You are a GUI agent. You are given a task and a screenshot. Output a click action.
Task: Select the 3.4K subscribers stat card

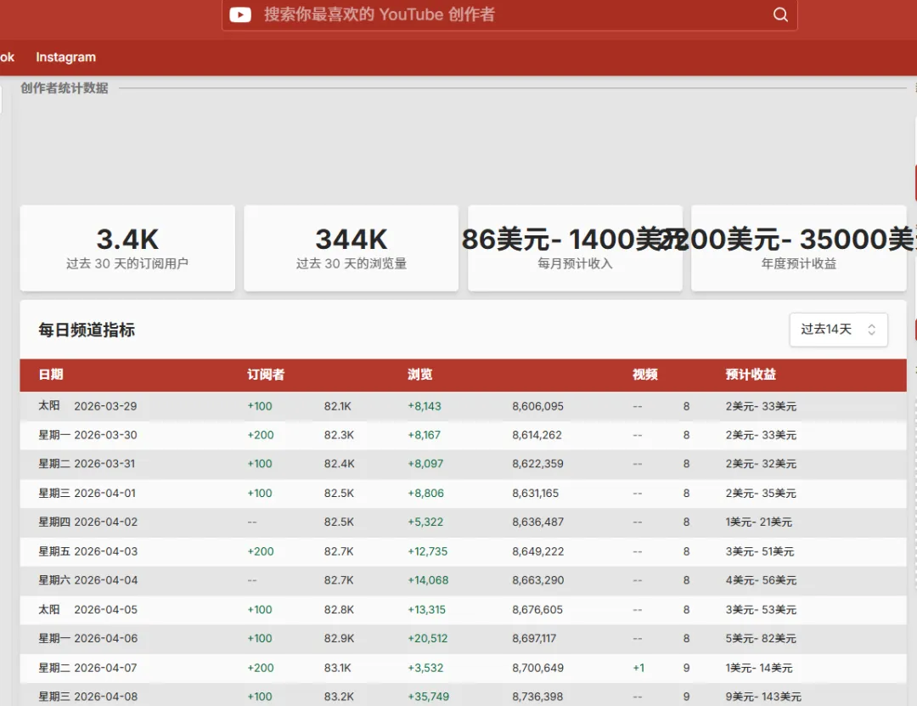pos(127,248)
